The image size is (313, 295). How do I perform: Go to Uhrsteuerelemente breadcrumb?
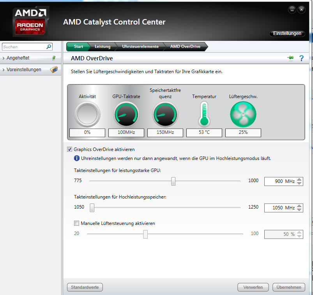tap(140, 47)
